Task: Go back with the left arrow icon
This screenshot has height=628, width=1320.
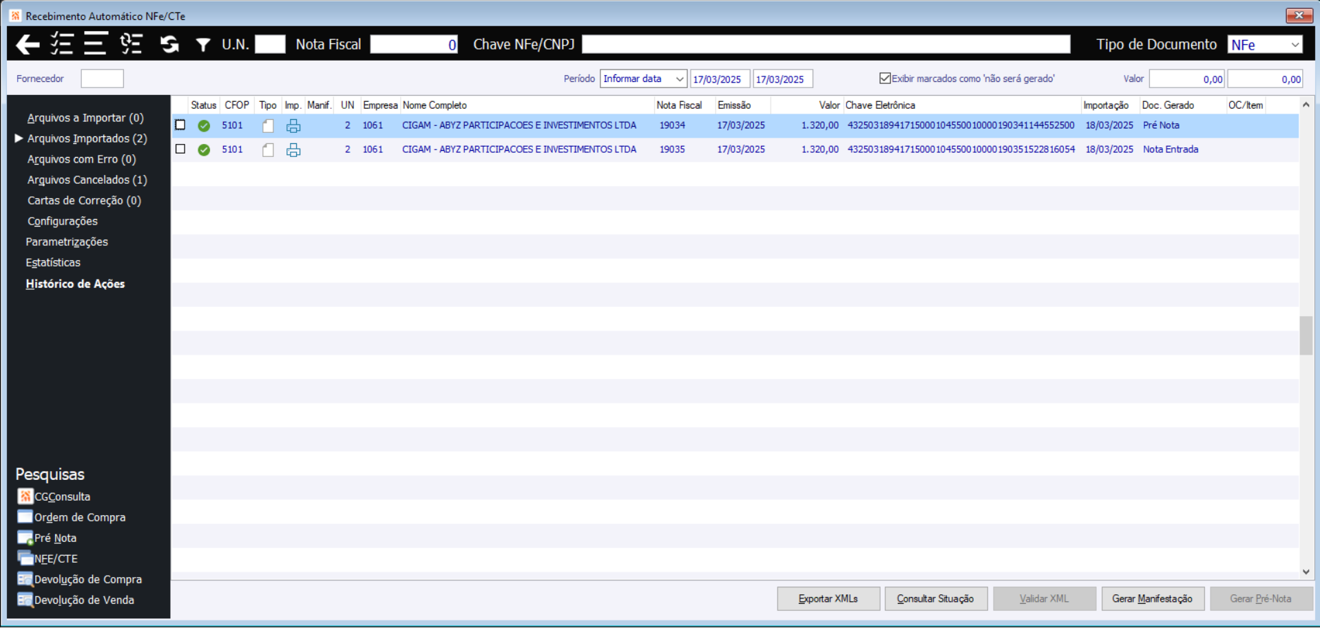Action: point(28,45)
